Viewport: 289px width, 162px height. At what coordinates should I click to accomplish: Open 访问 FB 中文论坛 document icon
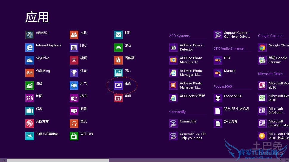218,111
